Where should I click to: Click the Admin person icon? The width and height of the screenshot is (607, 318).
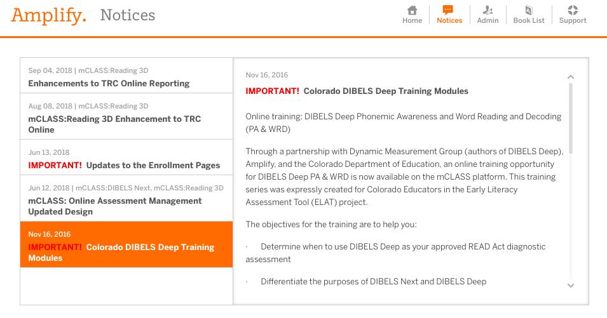pos(488,10)
